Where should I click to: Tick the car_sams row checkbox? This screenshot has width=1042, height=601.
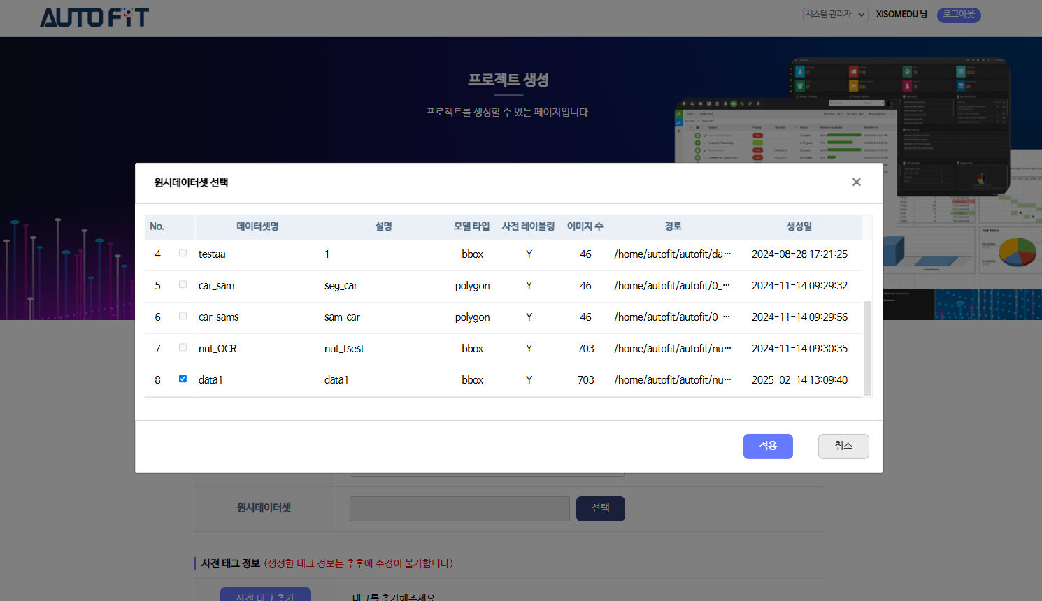(x=183, y=316)
